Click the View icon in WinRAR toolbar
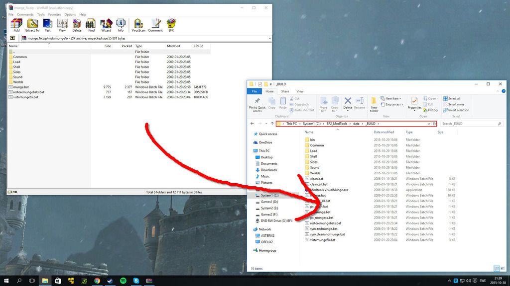The width and height of the screenshot is (510, 286). click(62, 25)
